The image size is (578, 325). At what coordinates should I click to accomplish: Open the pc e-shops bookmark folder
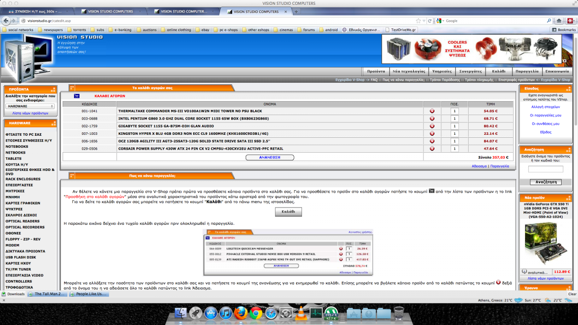pyautogui.click(x=226, y=30)
